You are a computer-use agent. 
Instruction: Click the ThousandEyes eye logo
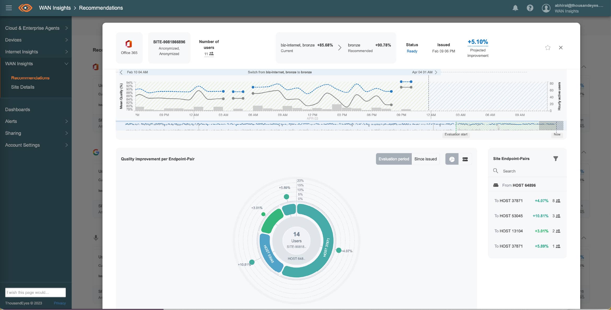click(25, 8)
